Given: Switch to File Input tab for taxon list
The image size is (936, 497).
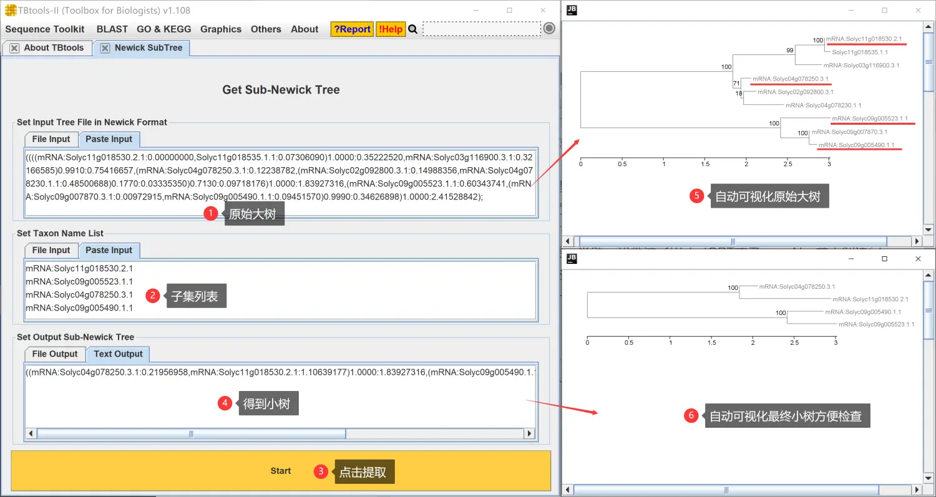Looking at the screenshot, I should (x=51, y=250).
